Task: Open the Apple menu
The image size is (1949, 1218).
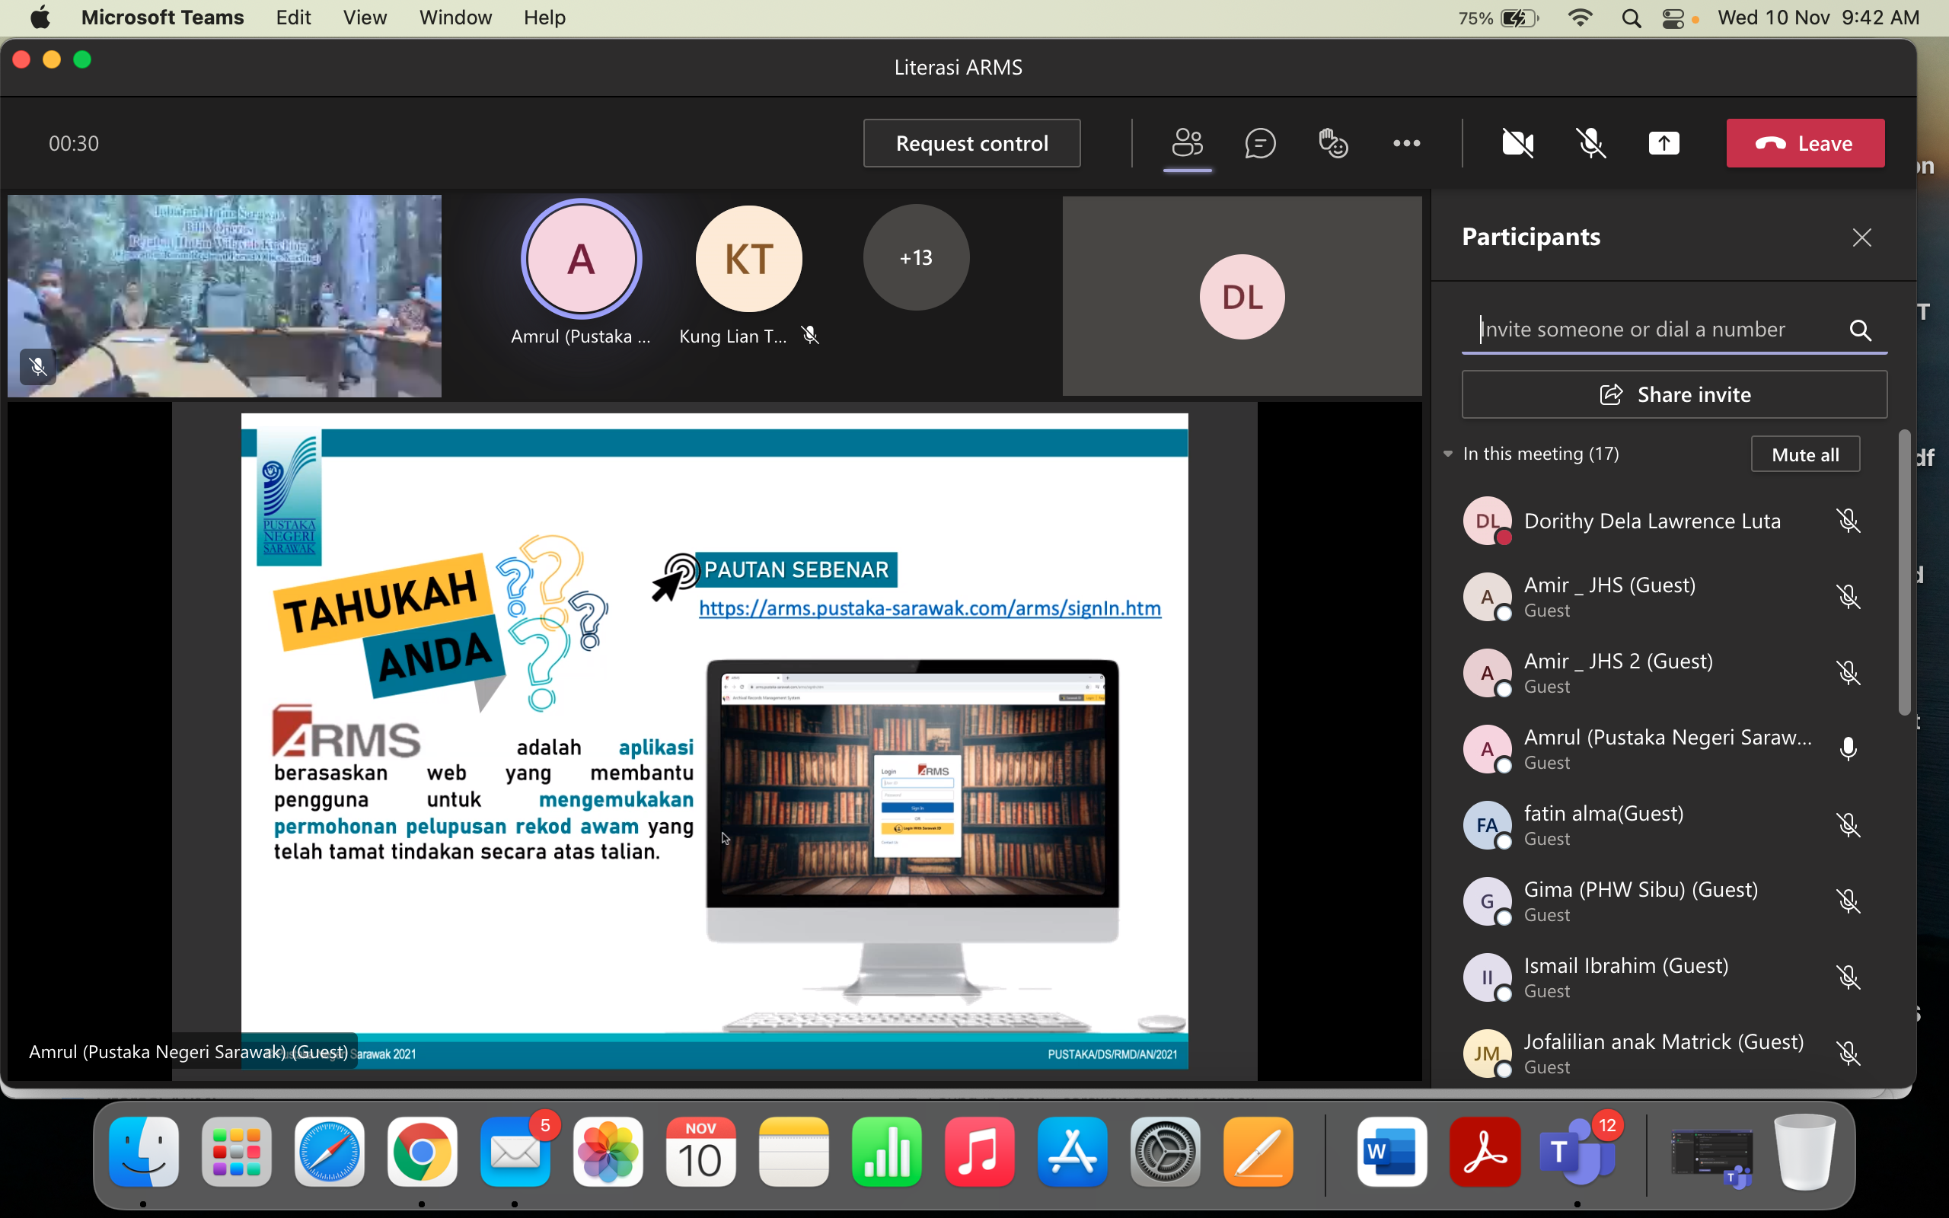Action: [40, 18]
